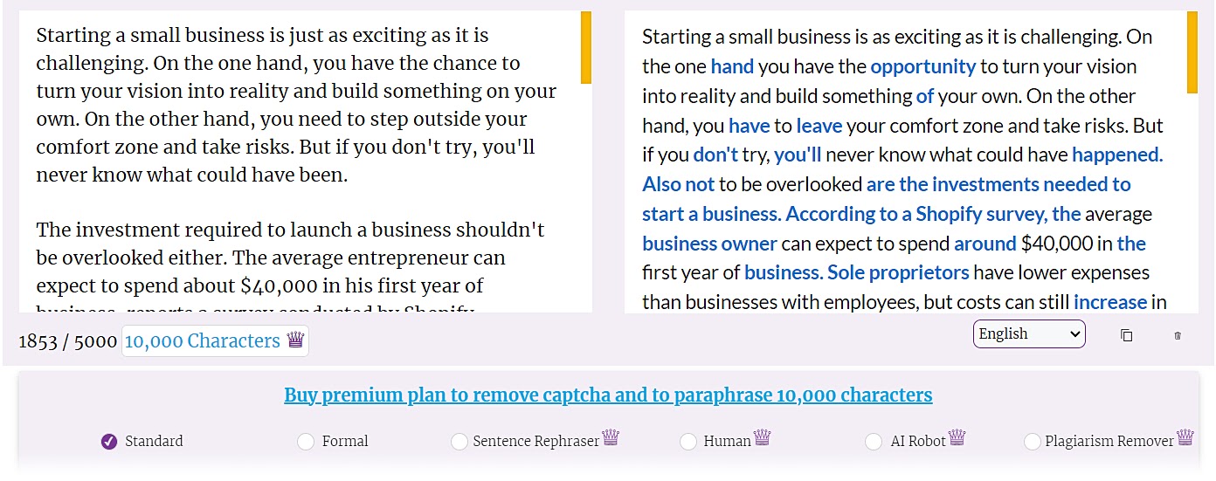Click the 10,000 Characters upgrade button
The width and height of the screenshot is (1216, 481).
click(215, 341)
